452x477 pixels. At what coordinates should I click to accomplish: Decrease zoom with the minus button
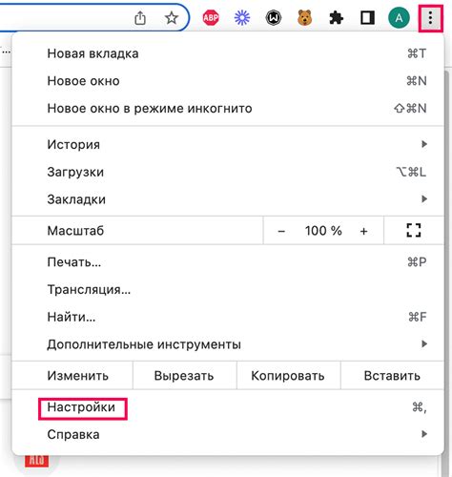(281, 231)
